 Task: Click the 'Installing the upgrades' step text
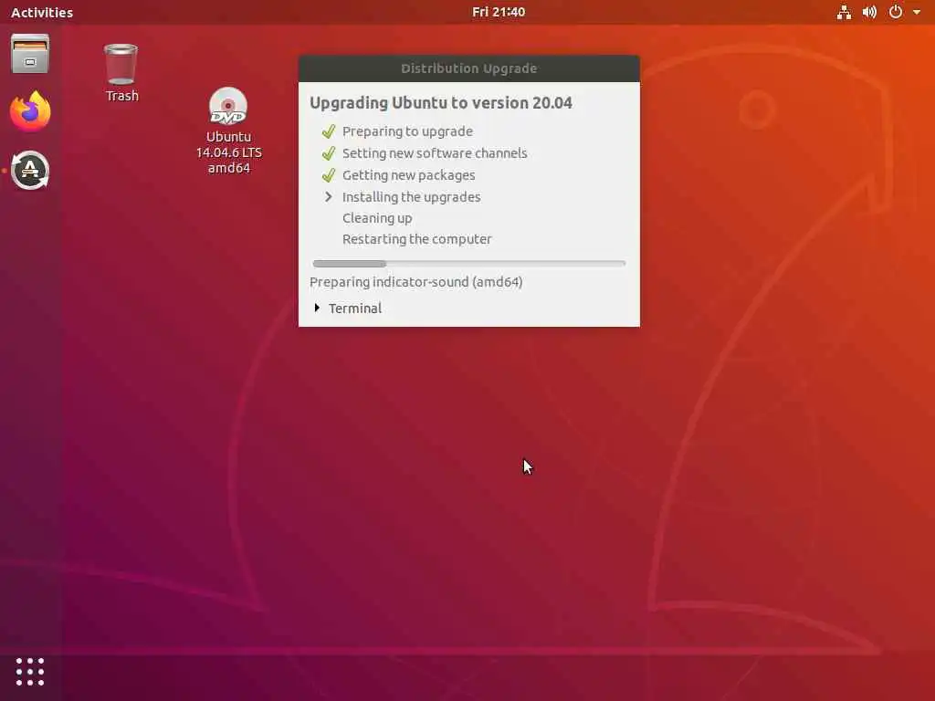412,197
